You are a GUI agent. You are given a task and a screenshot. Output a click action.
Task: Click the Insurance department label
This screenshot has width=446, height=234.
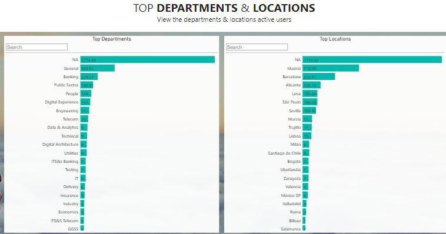69,196
